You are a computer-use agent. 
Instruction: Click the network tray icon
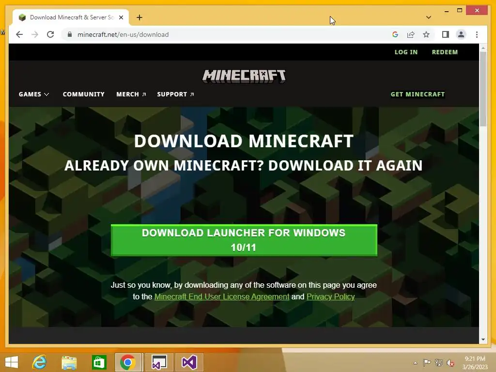click(438, 363)
